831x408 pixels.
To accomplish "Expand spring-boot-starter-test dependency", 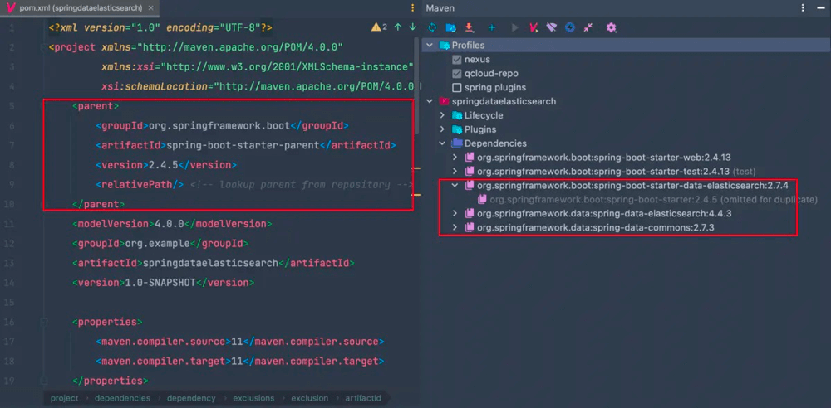I will coord(455,172).
